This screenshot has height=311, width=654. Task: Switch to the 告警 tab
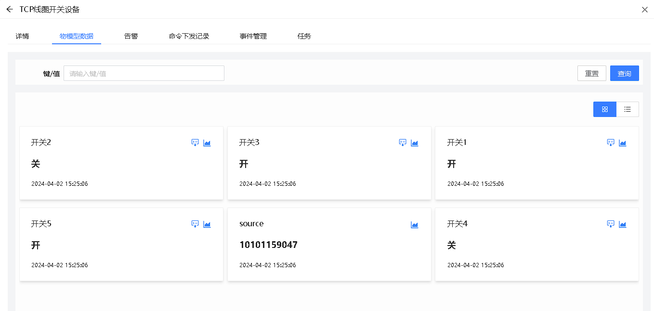click(131, 36)
